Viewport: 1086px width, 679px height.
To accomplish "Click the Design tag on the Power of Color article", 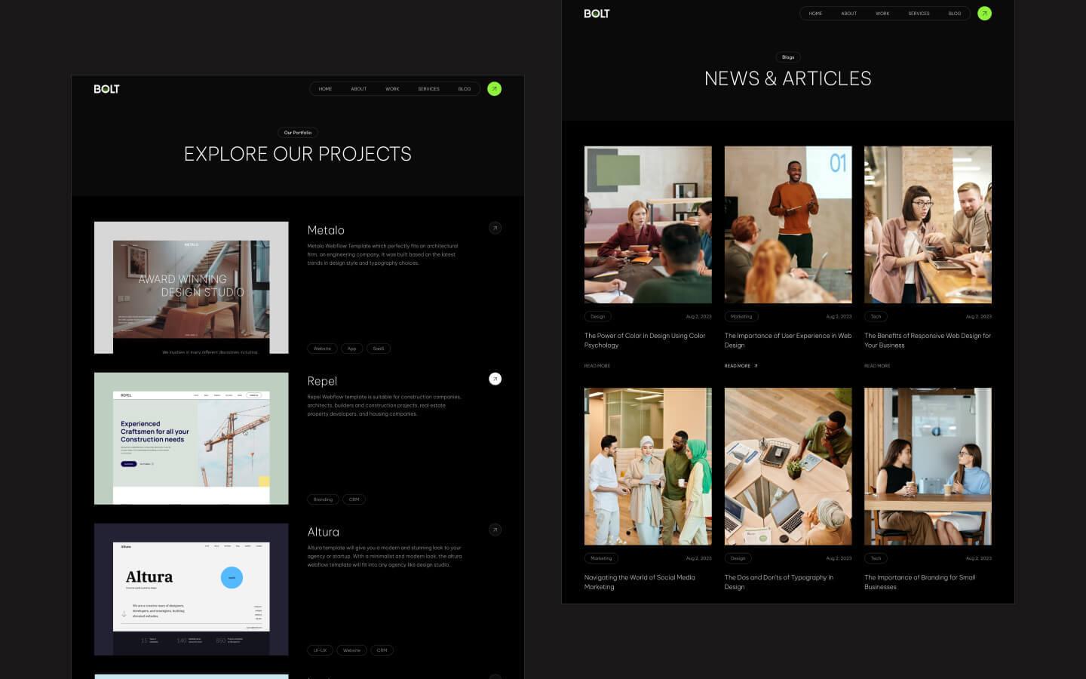I will (597, 316).
